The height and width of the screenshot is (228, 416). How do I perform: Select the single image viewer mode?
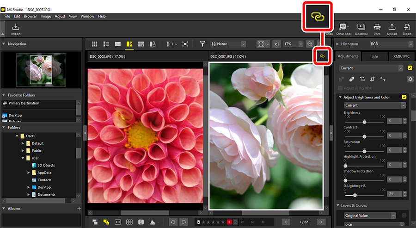point(118,44)
